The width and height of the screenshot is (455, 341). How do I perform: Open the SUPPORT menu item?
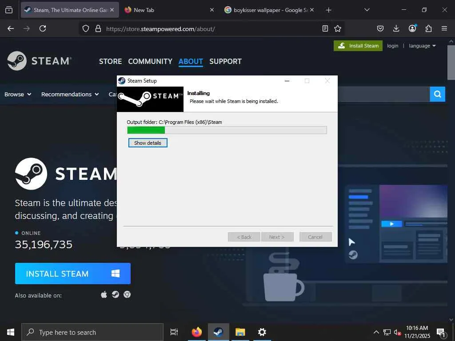225,61
